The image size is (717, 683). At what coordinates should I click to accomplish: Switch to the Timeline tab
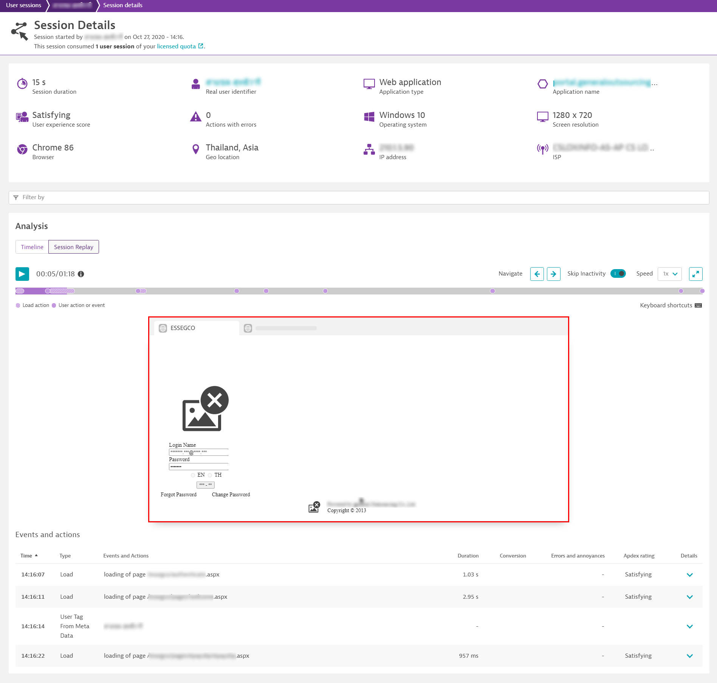coord(32,247)
